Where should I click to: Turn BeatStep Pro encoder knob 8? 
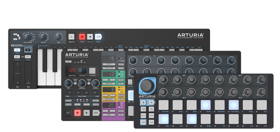(x=232, y=61)
